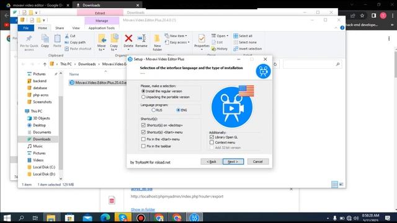Click the red Delete icon
The height and width of the screenshot is (223, 397).
[x=128, y=38]
